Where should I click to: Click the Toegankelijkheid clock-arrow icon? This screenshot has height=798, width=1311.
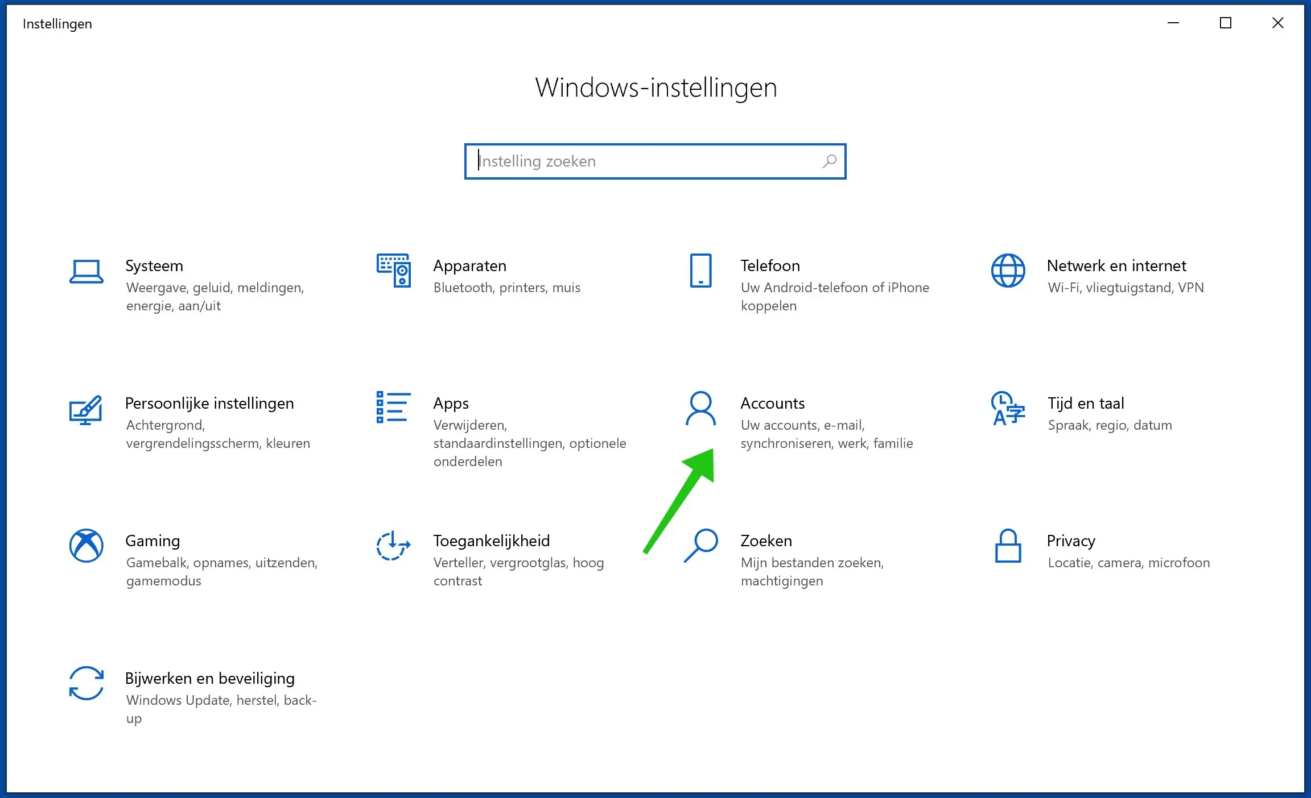(393, 546)
